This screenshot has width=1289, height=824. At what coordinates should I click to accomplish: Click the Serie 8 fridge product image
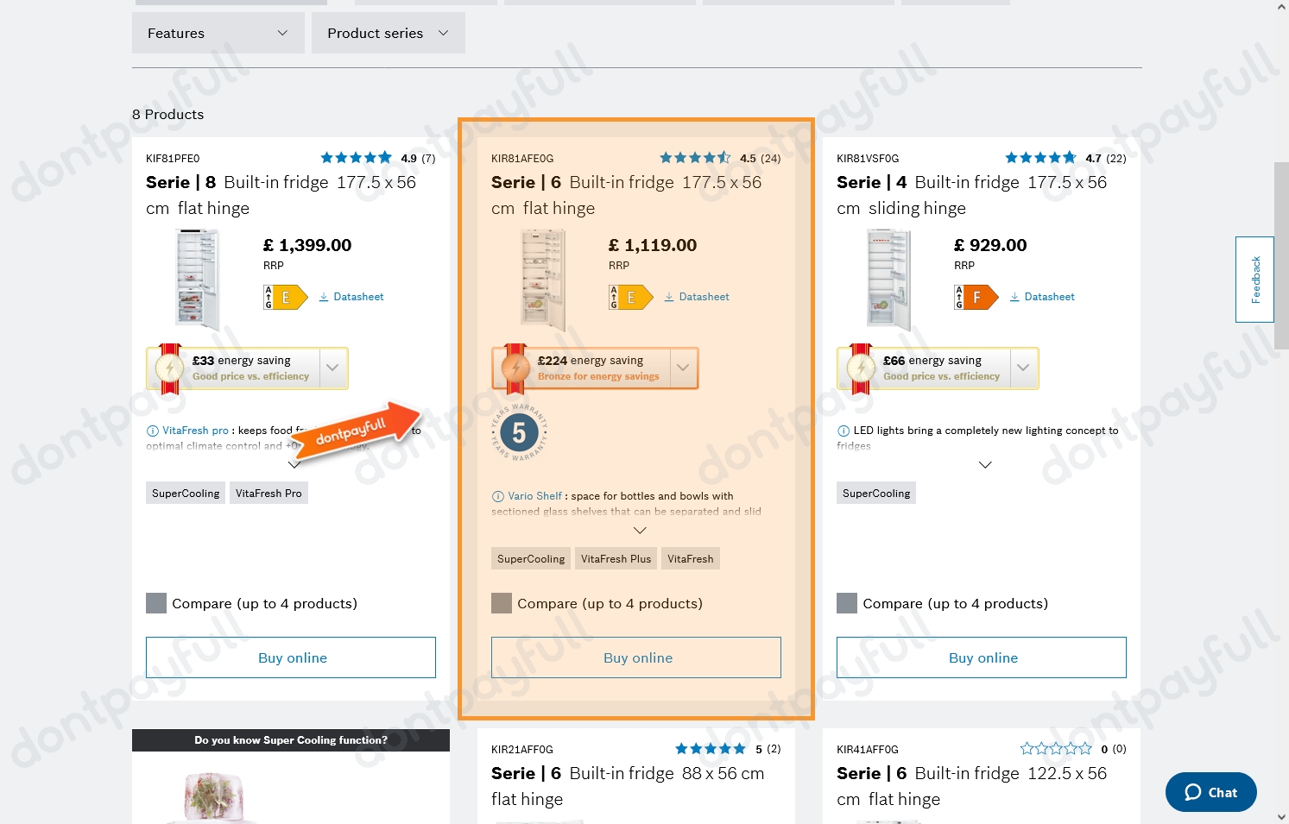tap(198, 280)
